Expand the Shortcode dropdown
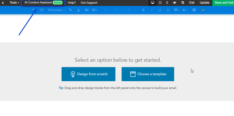 pyautogui.click(x=56, y=10)
